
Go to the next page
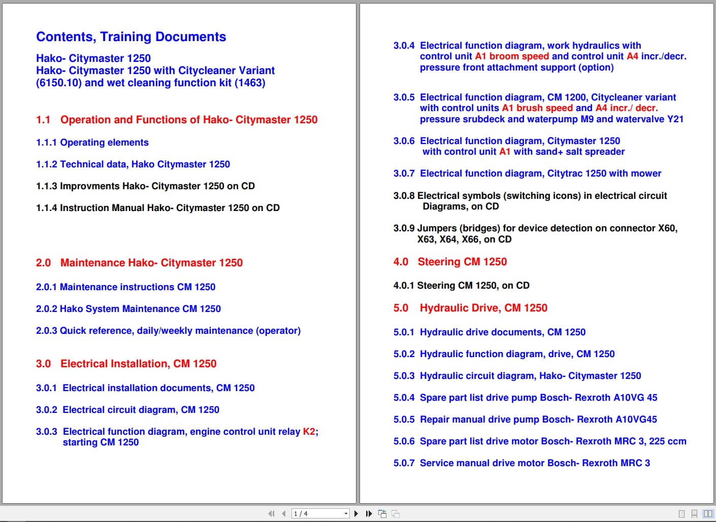click(356, 513)
